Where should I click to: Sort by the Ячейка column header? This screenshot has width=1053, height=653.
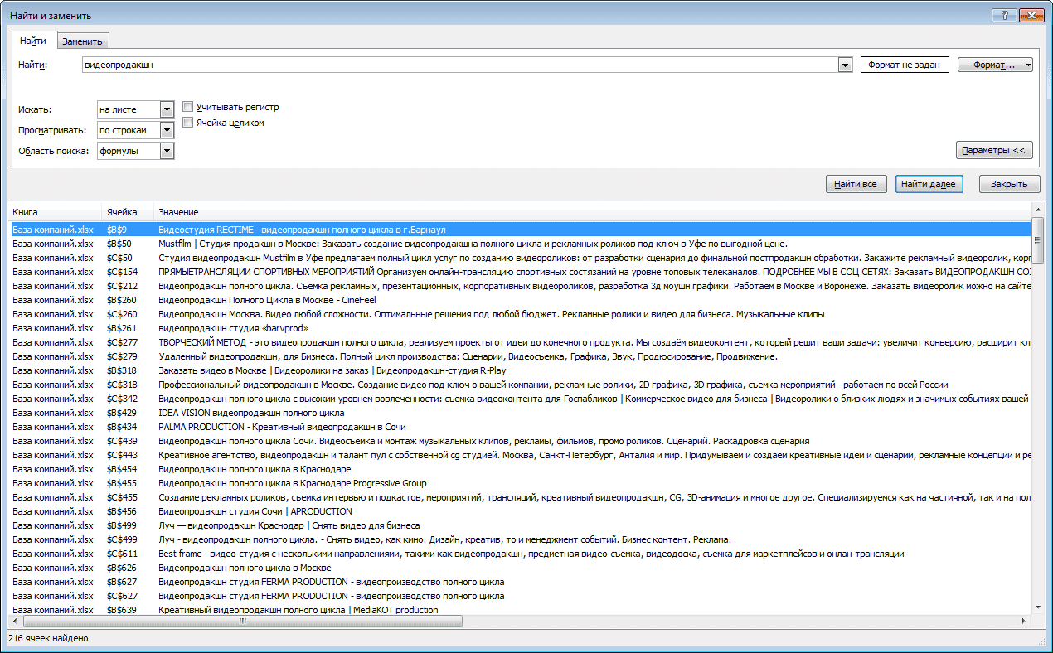[129, 212]
